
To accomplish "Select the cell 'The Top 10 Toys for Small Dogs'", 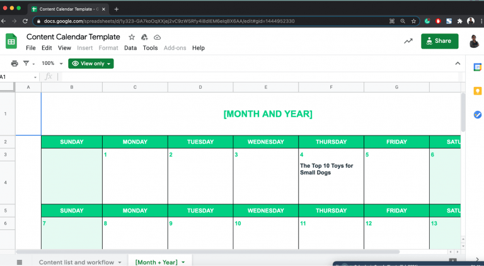I will (x=331, y=182).
